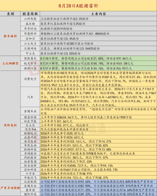This screenshot has width=157, height=196.
Task: Select stock name '国晟科技'
Action: (x=30, y=117)
